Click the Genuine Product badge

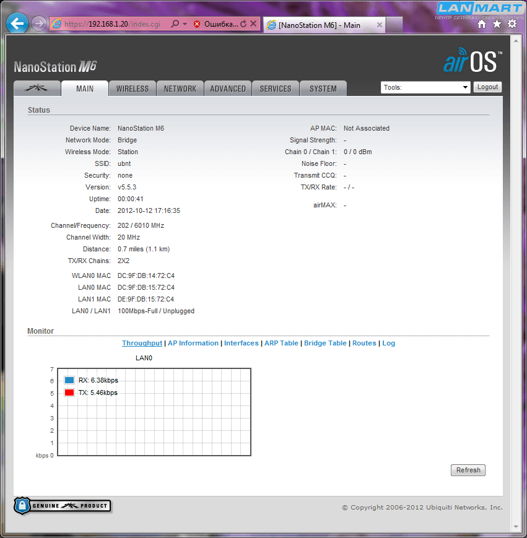[63, 506]
